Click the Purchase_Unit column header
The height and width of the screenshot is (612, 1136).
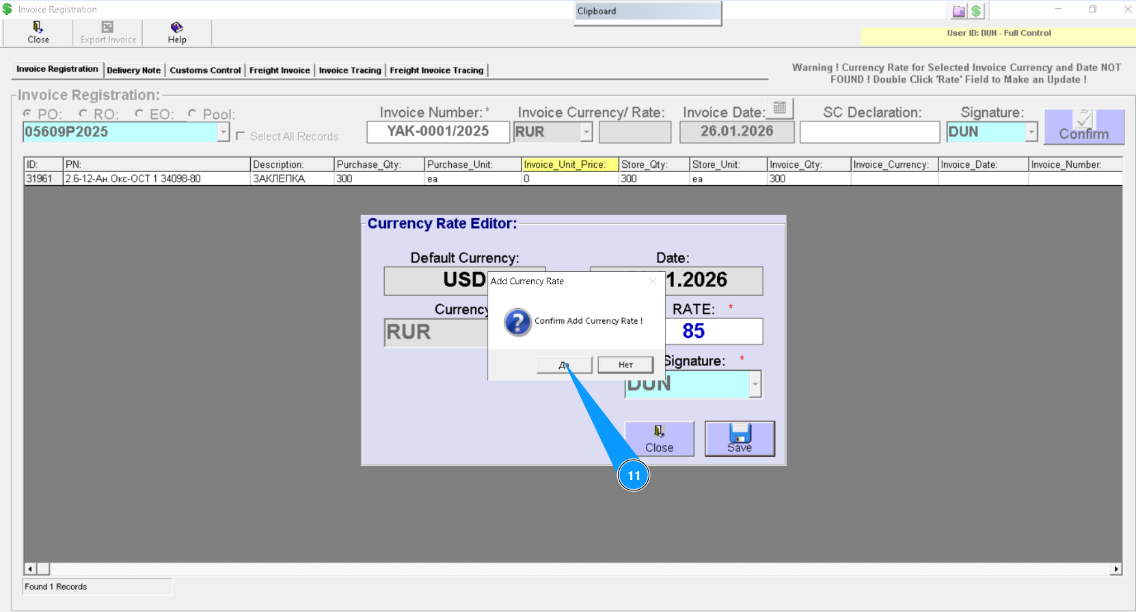pos(473,165)
